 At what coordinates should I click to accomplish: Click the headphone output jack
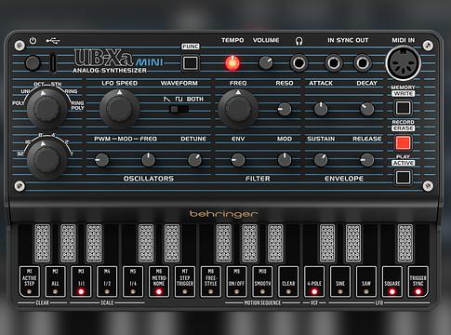point(298,63)
